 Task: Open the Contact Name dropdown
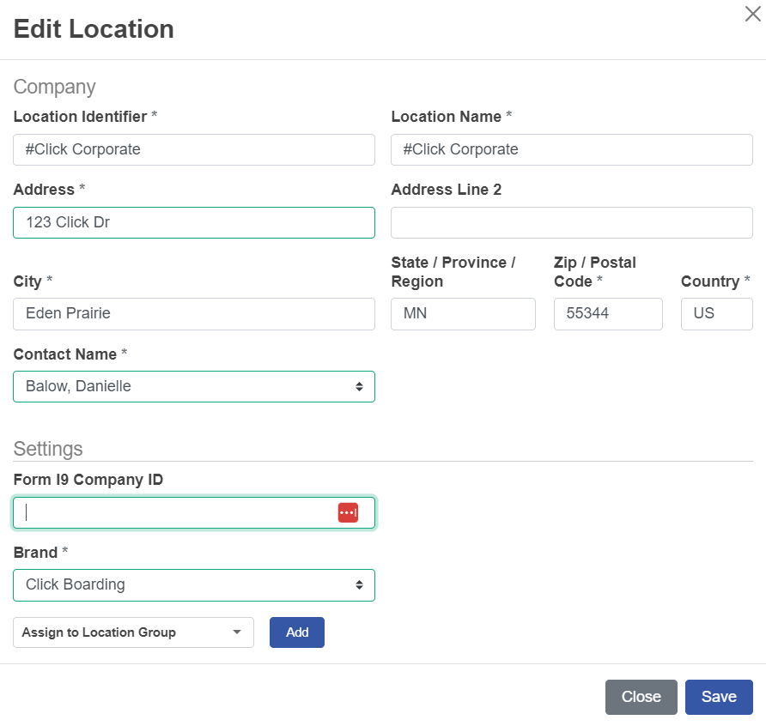pyautogui.click(x=194, y=386)
